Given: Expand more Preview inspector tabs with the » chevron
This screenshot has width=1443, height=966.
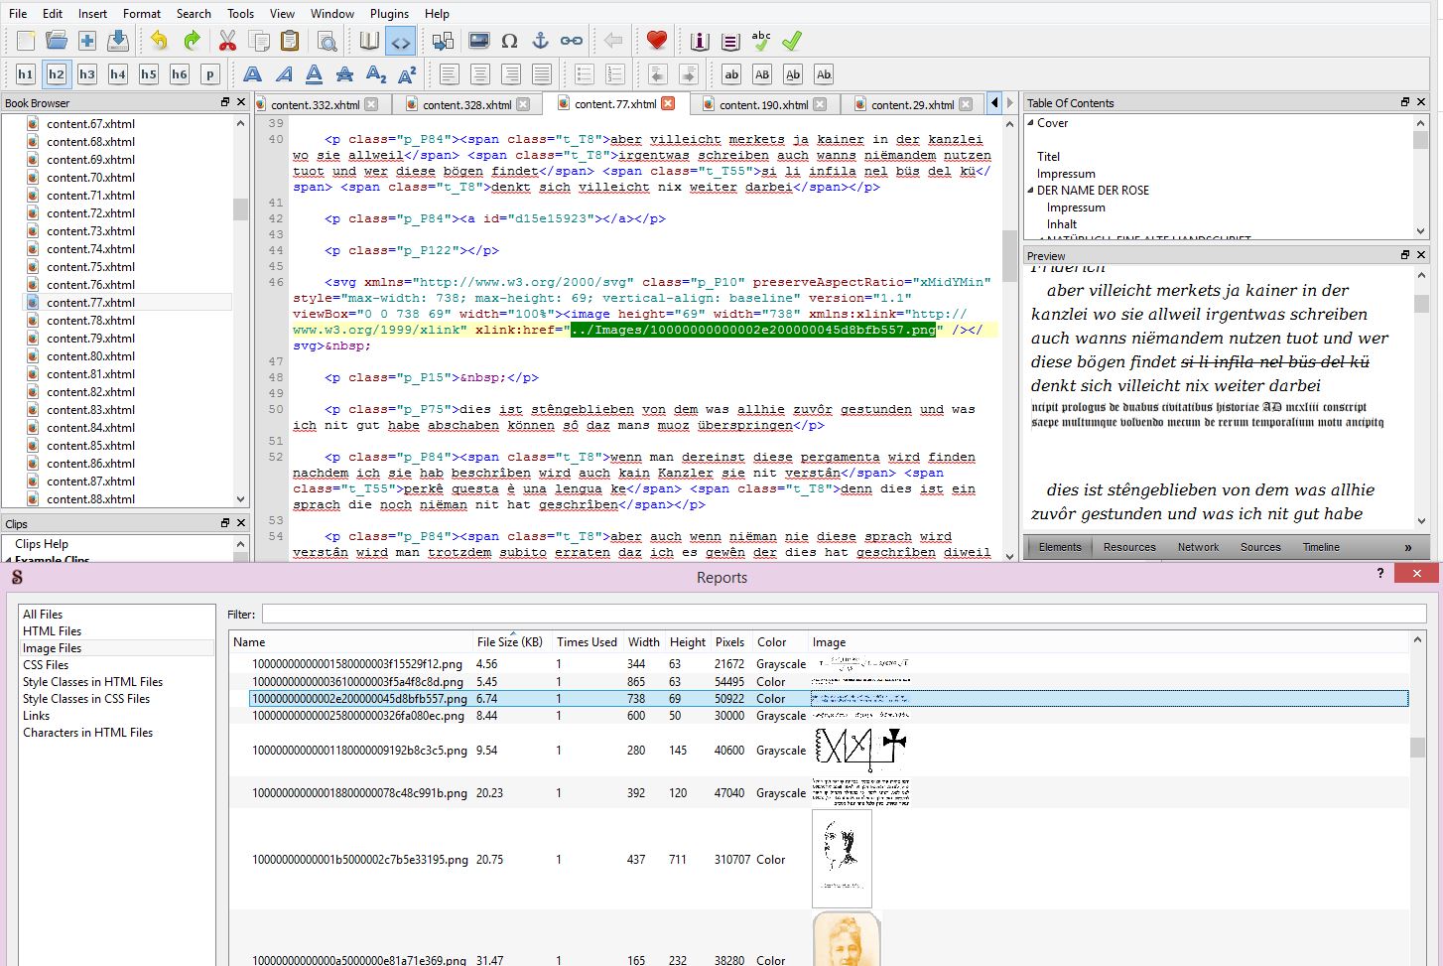Looking at the screenshot, I should (1407, 547).
